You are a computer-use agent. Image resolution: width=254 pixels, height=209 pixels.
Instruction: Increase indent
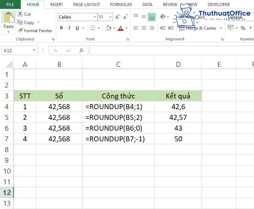coord(171,28)
